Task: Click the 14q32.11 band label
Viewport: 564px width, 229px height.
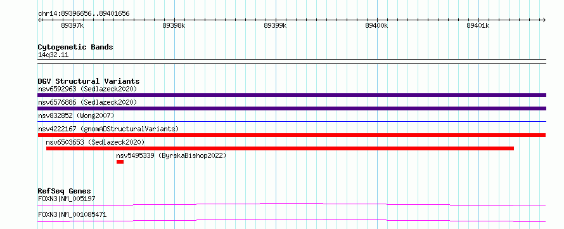Action: pyautogui.click(x=53, y=55)
